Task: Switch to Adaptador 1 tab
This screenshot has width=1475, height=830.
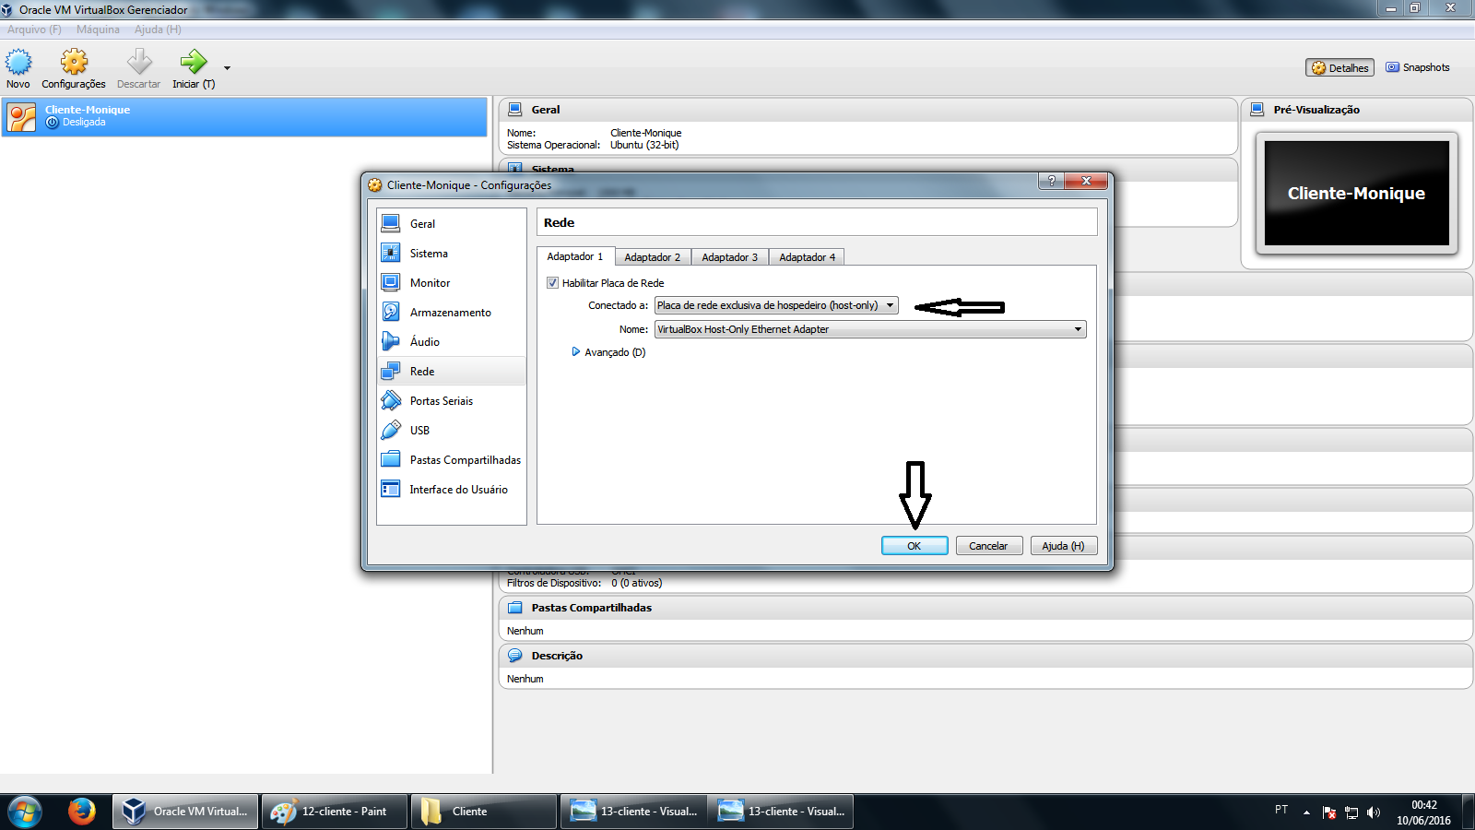Action: click(x=575, y=256)
